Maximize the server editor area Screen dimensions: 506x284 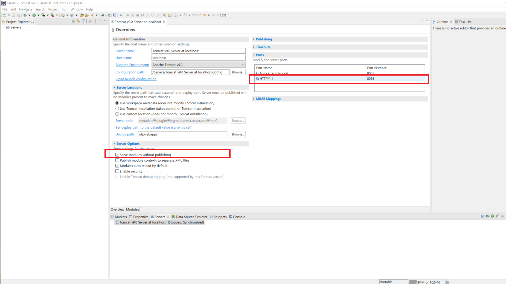pos(427,21)
